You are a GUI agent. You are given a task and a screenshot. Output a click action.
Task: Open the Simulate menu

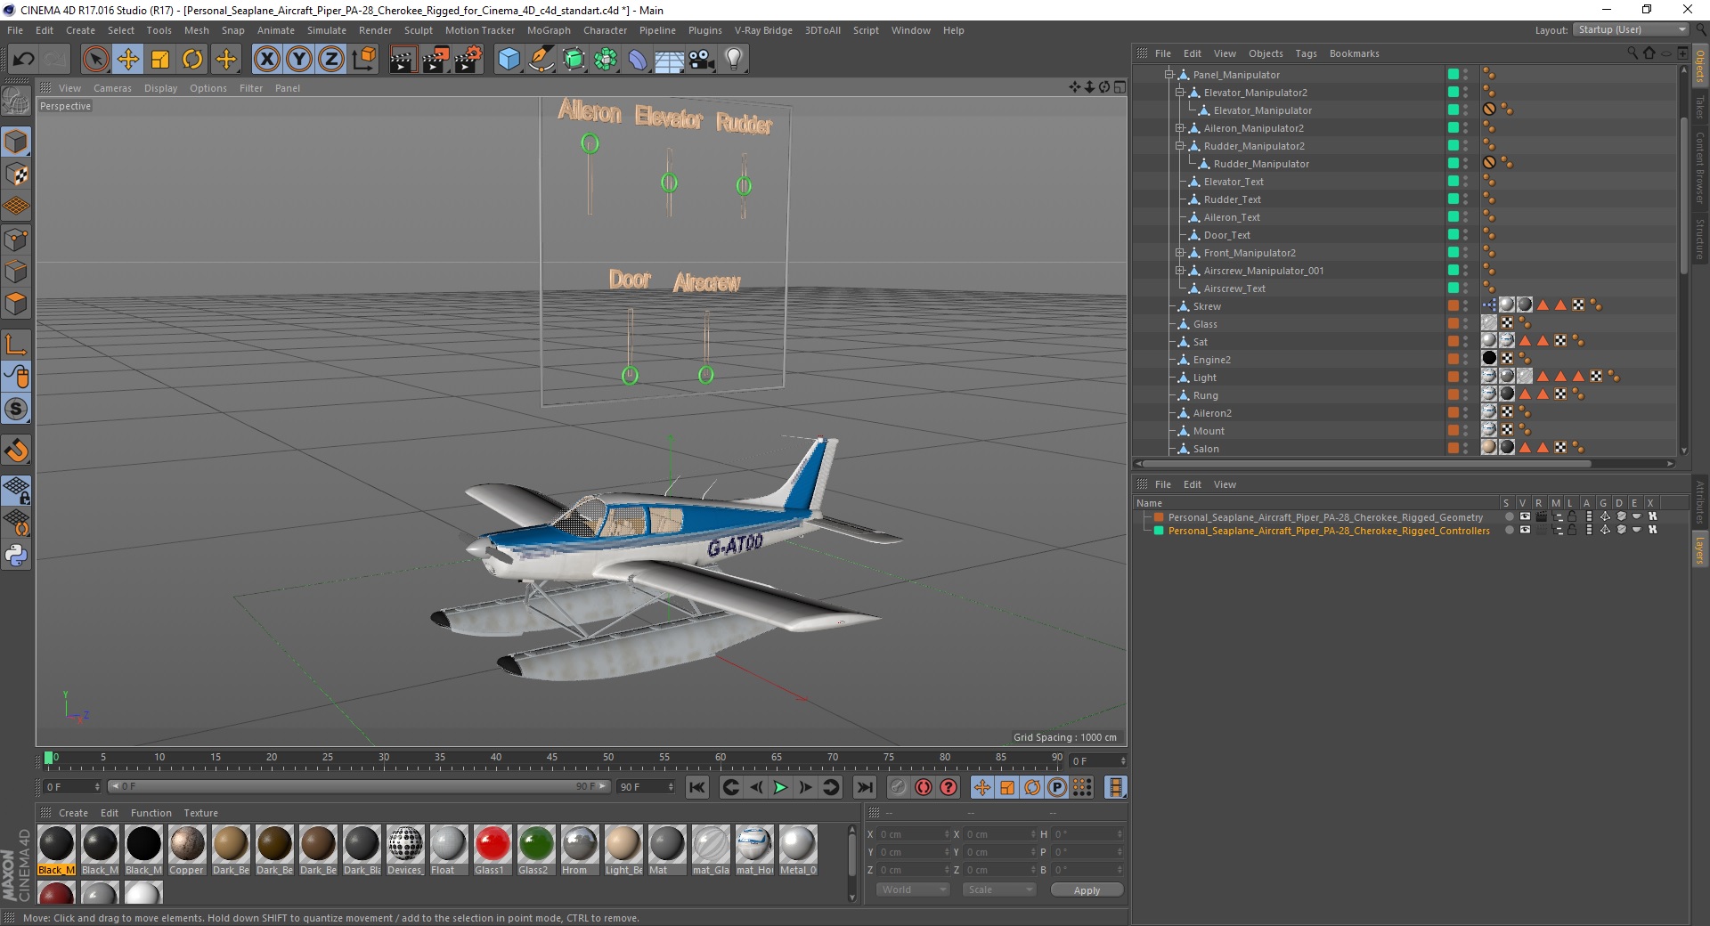click(x=326, y=30)
